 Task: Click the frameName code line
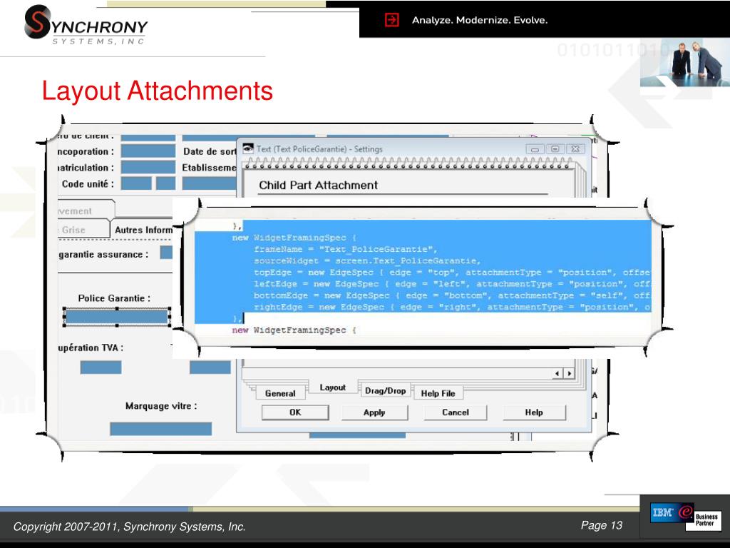pyautogui.click(x=346, y=249)
